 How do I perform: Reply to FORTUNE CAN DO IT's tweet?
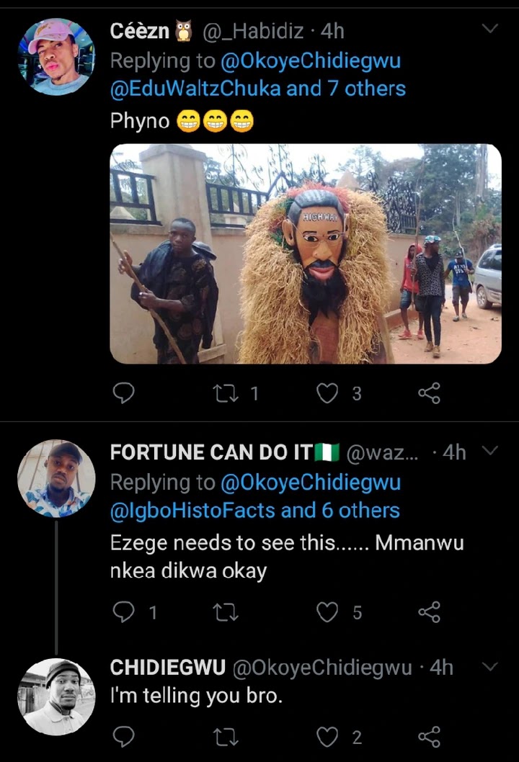pos(125,612)
